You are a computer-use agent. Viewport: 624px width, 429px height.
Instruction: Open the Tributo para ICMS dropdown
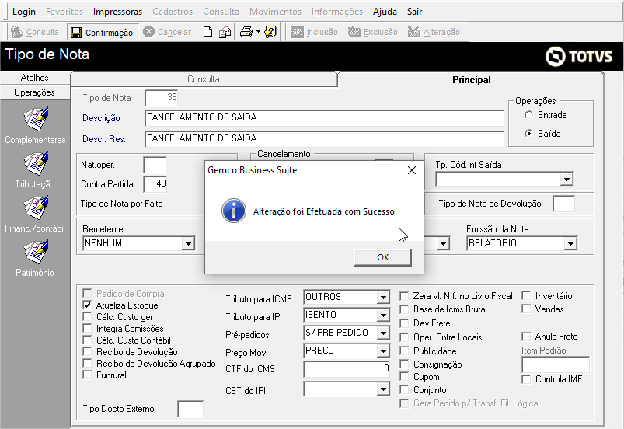click(x=383, y=297)
